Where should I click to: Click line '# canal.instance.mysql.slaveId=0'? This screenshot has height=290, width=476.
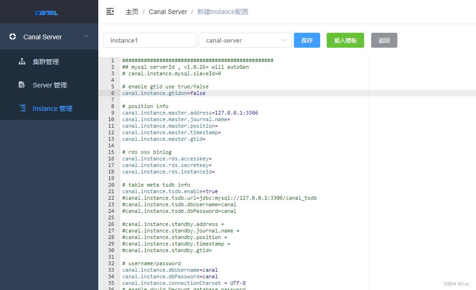pyautogui.click(x=171, y=74)
